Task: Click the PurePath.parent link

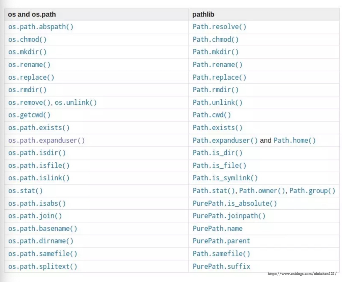Action: 221,241
